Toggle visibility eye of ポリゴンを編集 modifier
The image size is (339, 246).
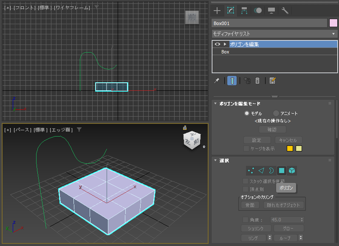click(x=217, y=44)
